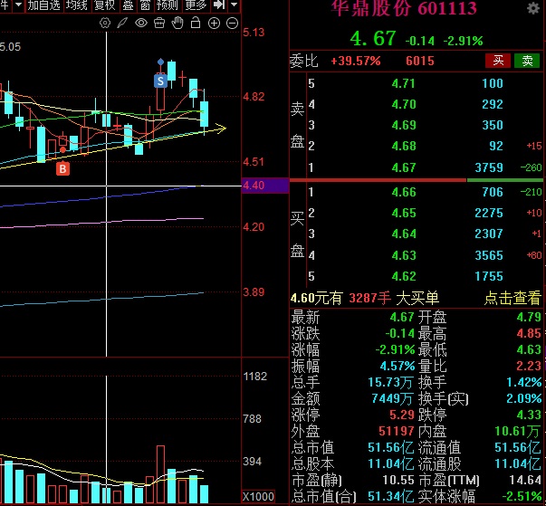The image size is (546, 506).
Task: Toggle the chart lock icon
Action: pos(196,23)
